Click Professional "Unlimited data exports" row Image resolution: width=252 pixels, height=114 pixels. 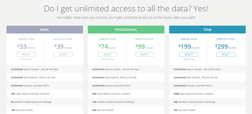coord(126,78)
